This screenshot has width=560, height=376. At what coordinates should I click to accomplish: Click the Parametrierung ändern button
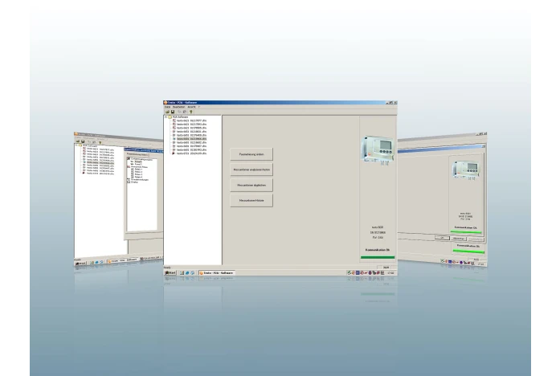[x=251, y=154]
